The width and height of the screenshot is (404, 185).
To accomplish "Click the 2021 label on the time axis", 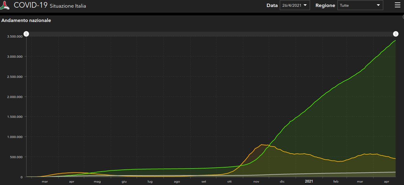I will [309, 181].
